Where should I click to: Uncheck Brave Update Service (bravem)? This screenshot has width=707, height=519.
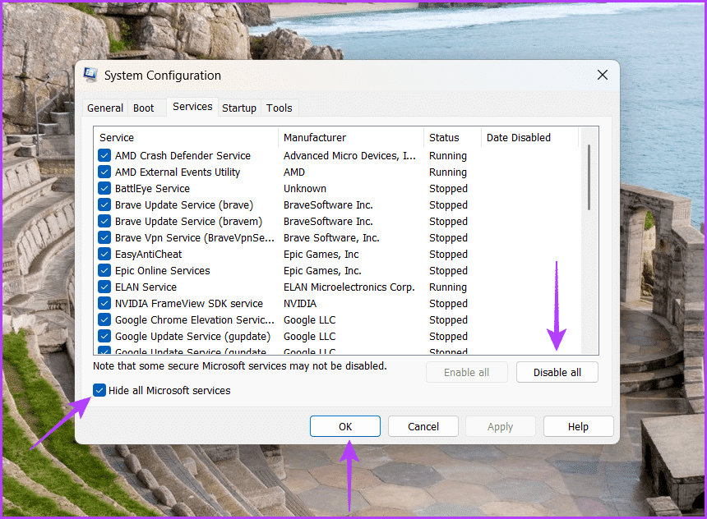104,221
